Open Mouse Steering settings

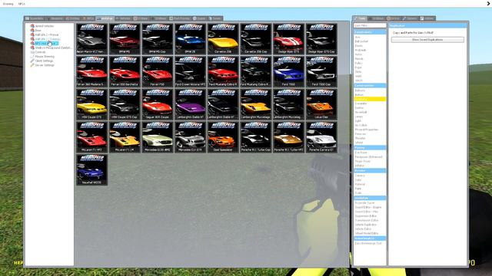pos(45,57)
